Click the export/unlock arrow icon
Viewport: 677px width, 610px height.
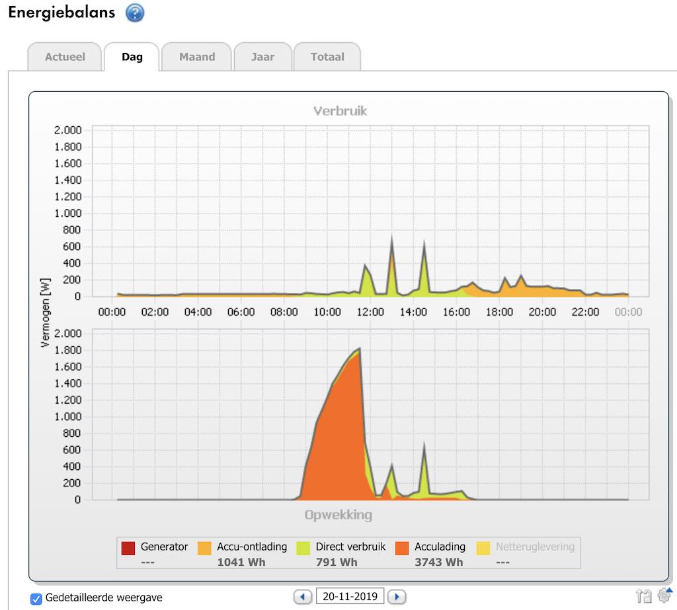pos(643,596)
